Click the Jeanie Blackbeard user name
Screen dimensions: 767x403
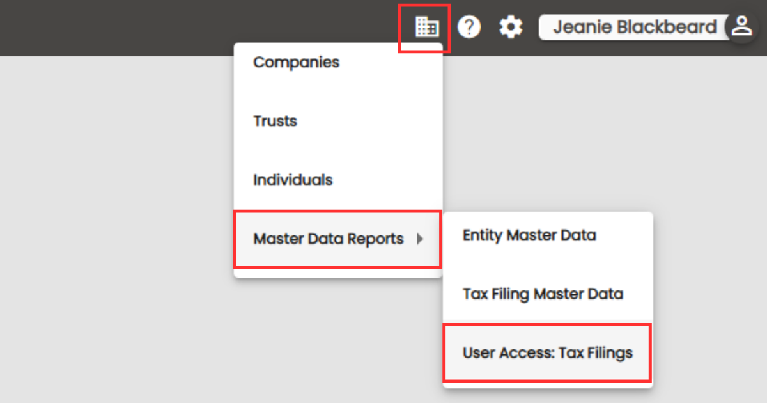(635, 28)
